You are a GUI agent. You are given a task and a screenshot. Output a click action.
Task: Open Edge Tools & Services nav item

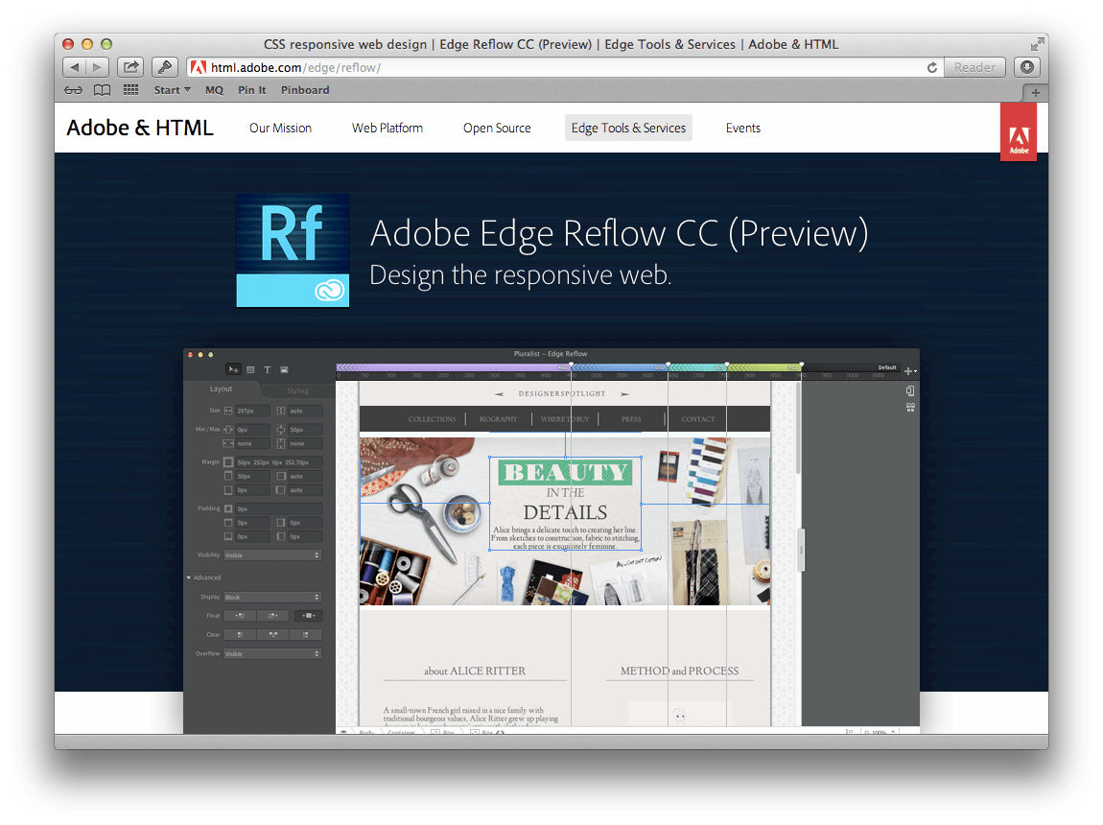pyautogui.click(x=628, y=128)
